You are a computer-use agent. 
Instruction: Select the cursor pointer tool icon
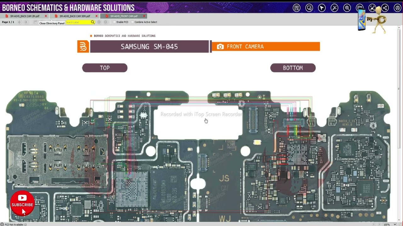tap(322, 8)
